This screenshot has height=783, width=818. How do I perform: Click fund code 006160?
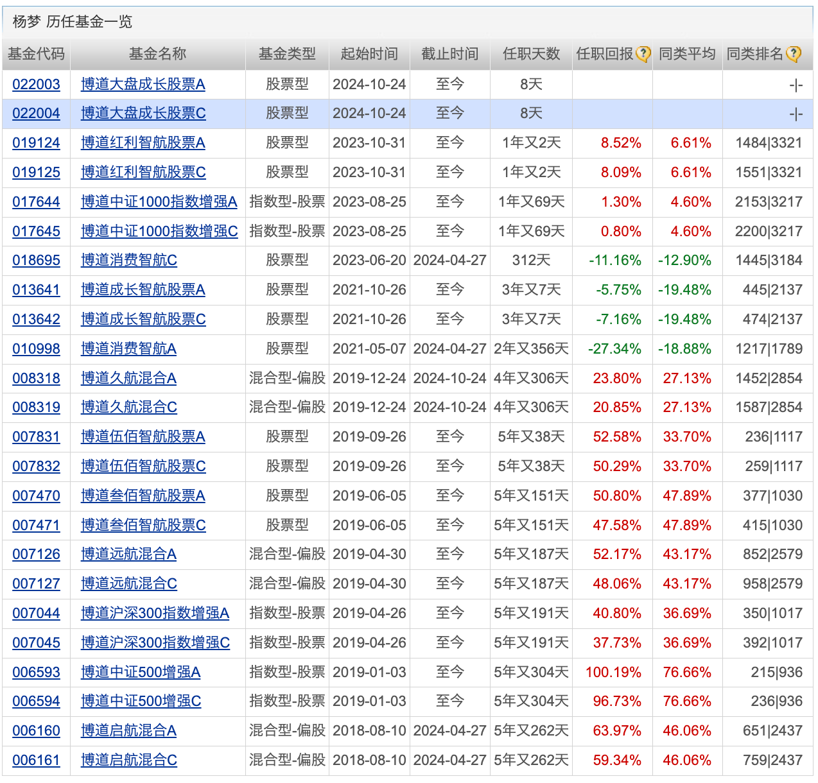coord(36,731)
